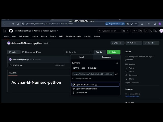Image resolution: width=163 pixels, height=122 pixels.
Task: Open Security and quality tab
Action: tap(73, 36)
